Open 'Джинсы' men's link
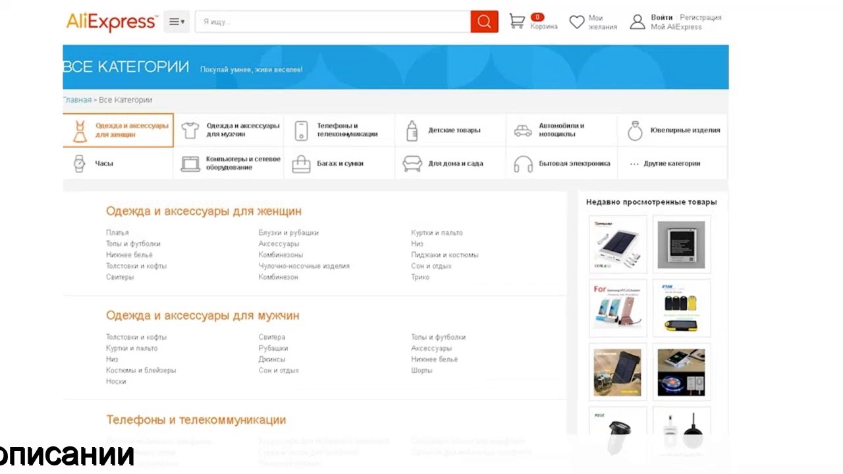 [272, 359]
